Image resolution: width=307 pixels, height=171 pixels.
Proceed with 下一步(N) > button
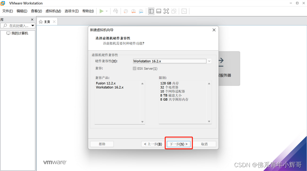pos(179,144)
